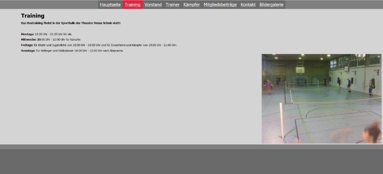Viewport: 383px width, 174px height.
Task: Click the light grey footer bar
Action: [191, 147]
